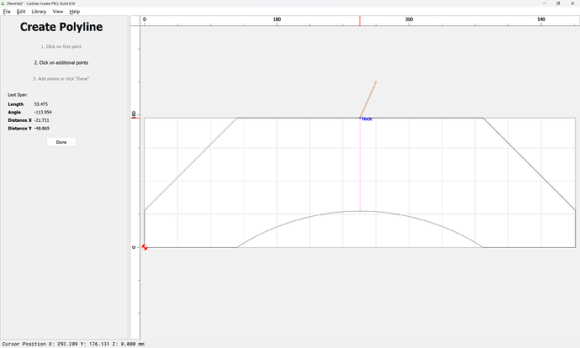
Task: Click the red marker on vertical ruler
Action: (134, 118)
